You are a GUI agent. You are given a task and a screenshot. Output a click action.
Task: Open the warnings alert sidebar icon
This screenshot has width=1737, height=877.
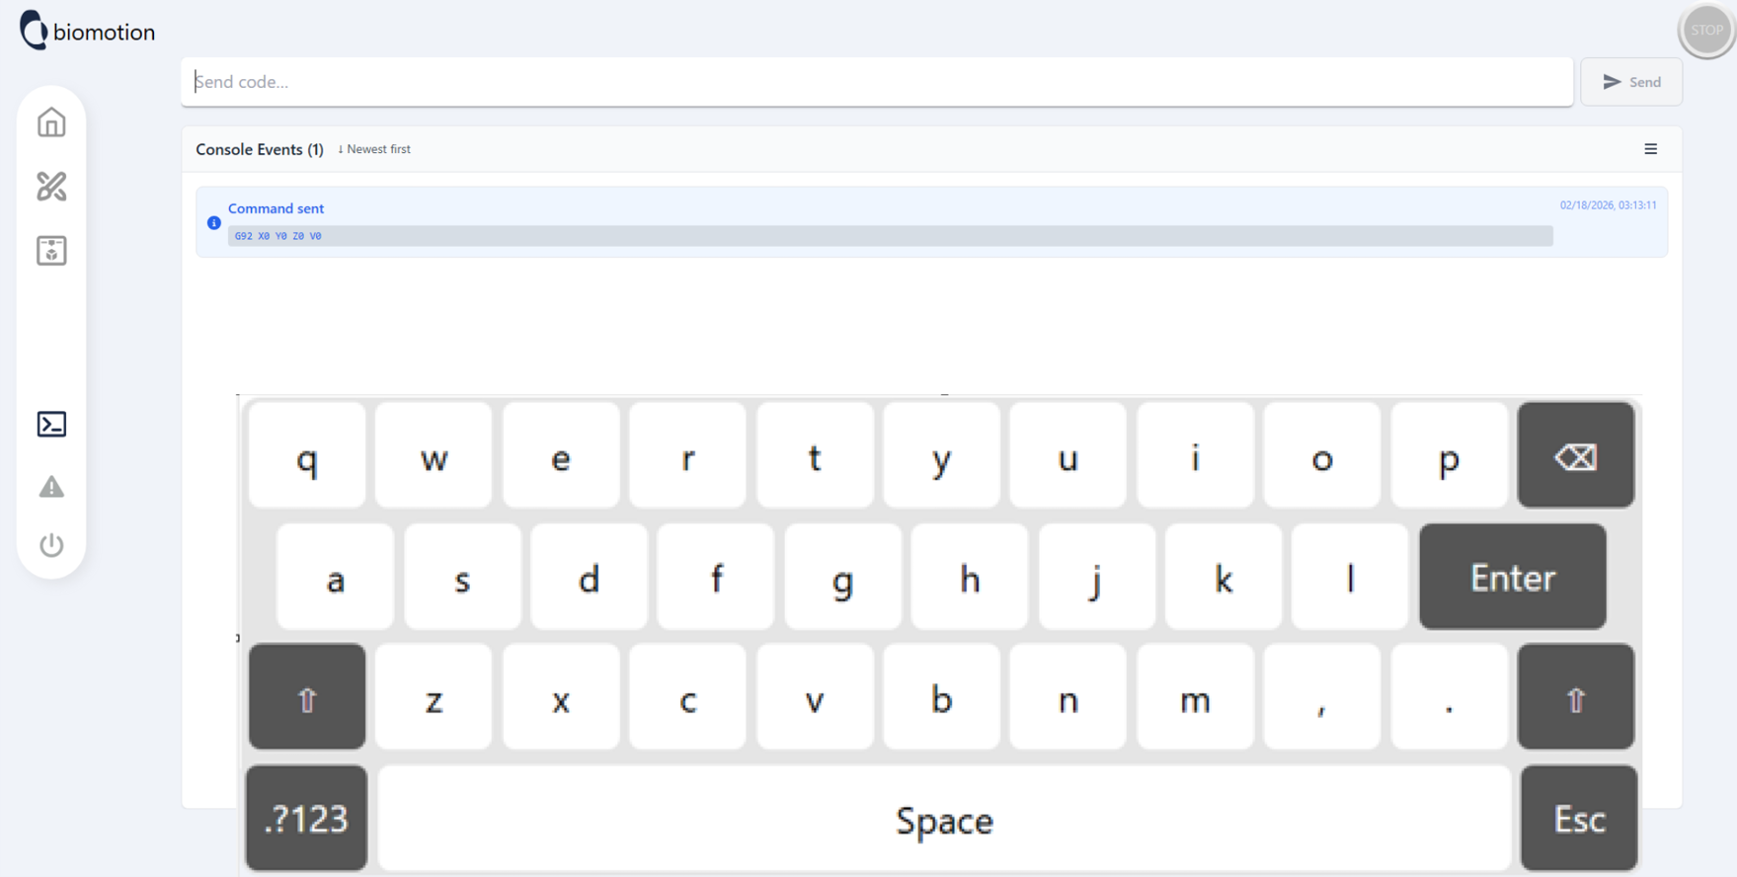(51, 487)
